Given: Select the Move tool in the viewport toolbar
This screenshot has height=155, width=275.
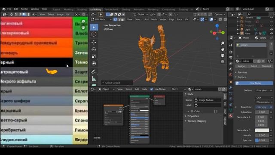Looking at the screenshot, I should coord(94,42).
